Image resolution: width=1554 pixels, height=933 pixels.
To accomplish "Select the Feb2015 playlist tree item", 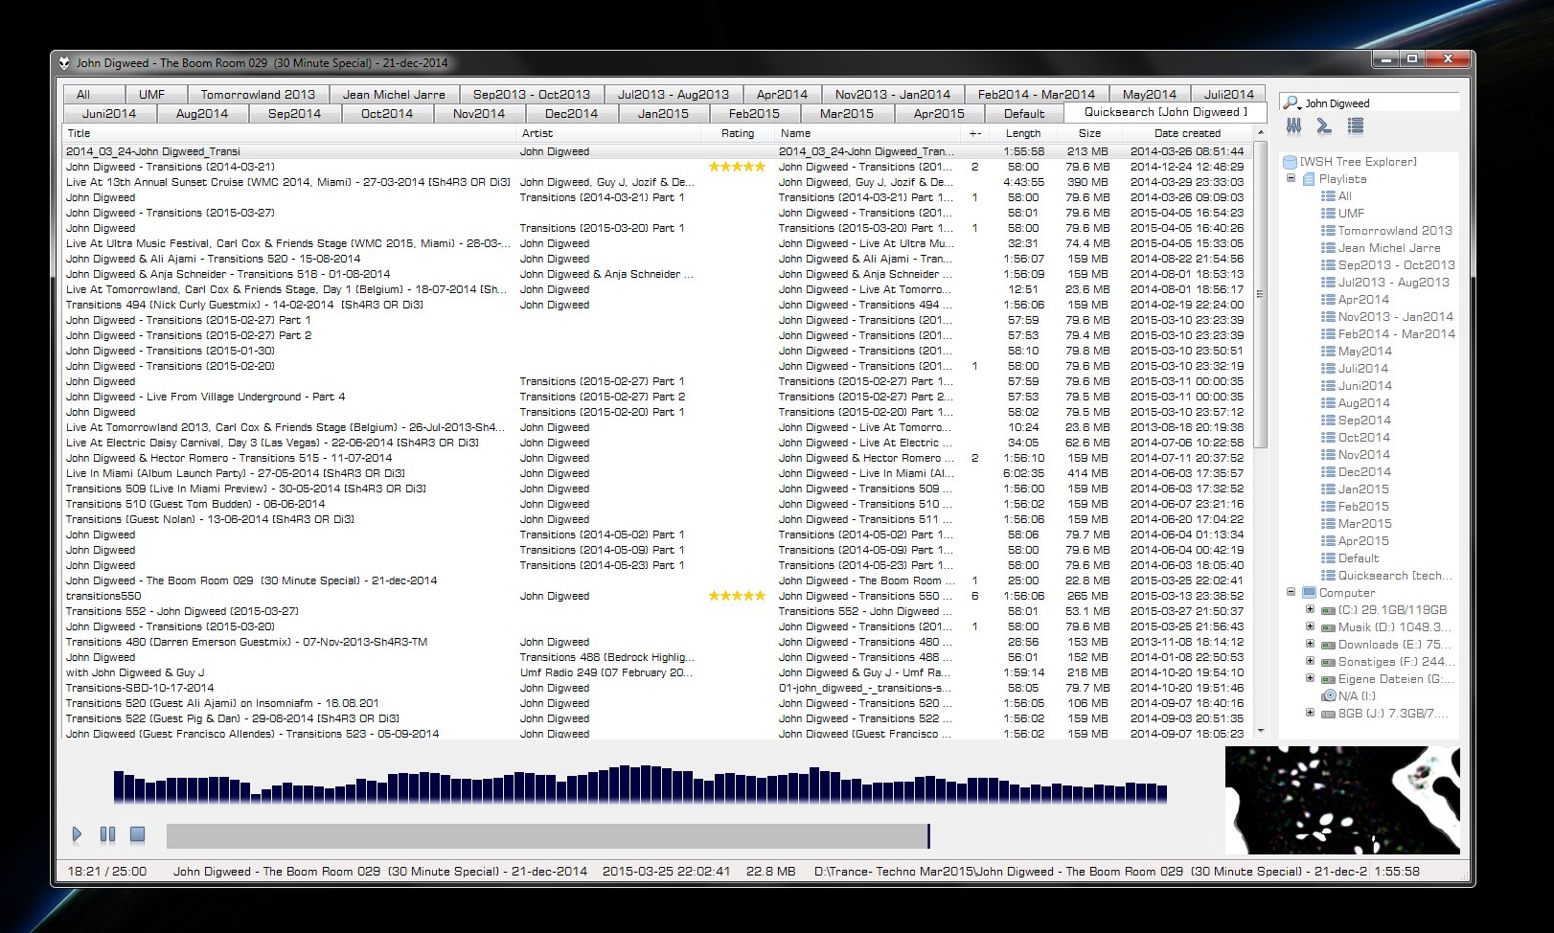I will (1363, 507).
